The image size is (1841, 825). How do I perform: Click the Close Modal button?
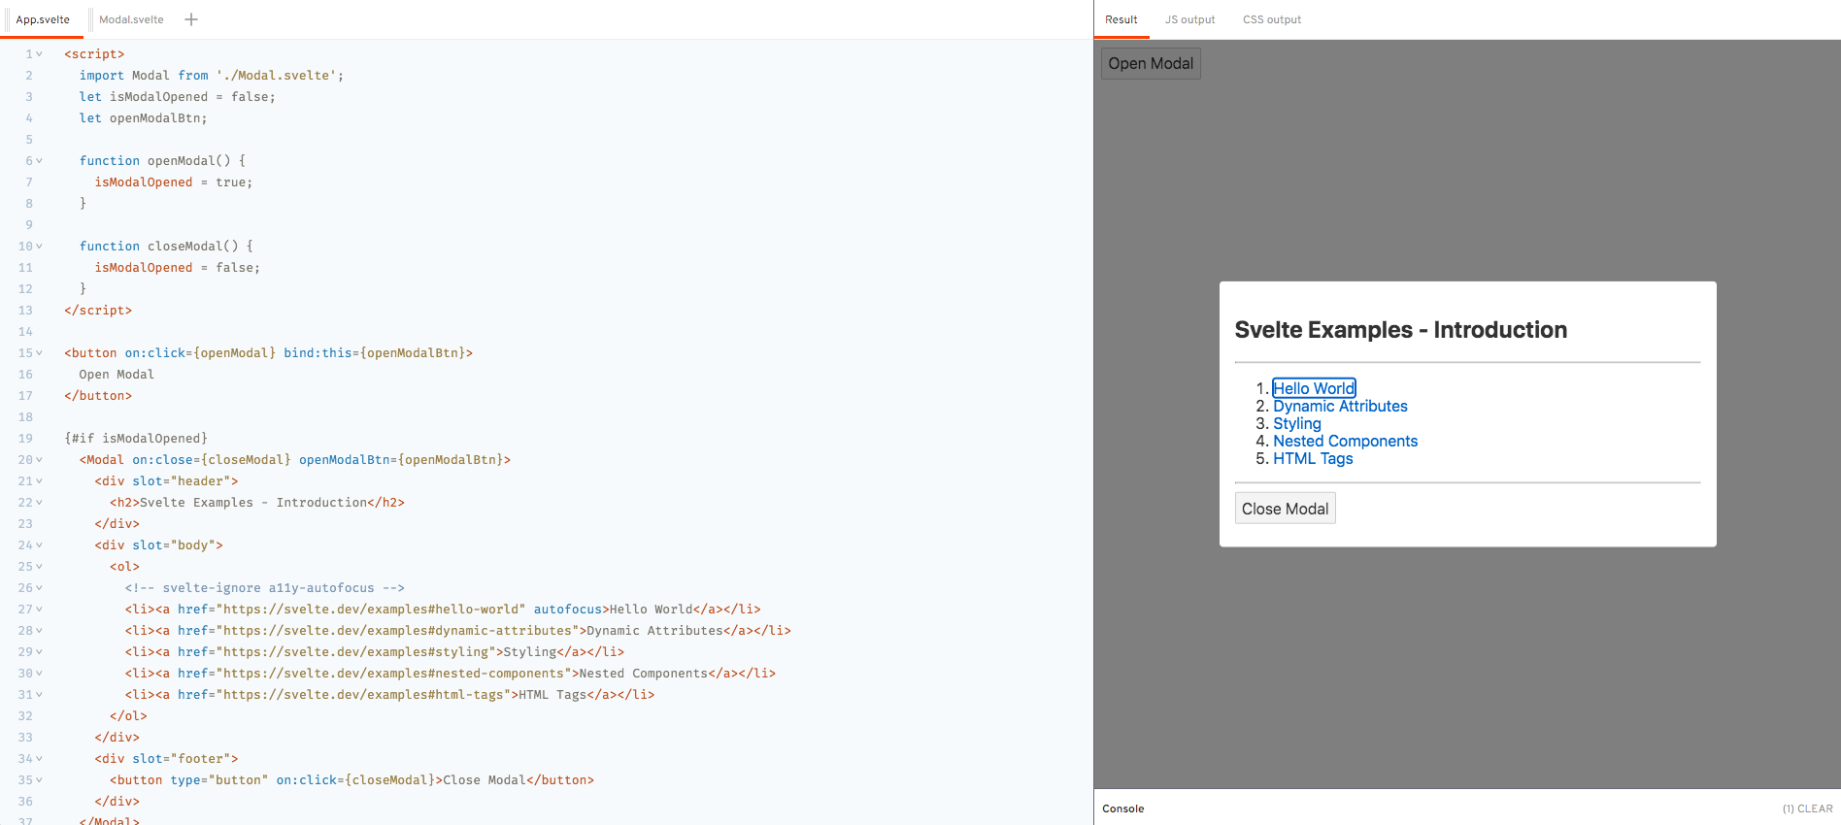click(x=1285, y=509)
